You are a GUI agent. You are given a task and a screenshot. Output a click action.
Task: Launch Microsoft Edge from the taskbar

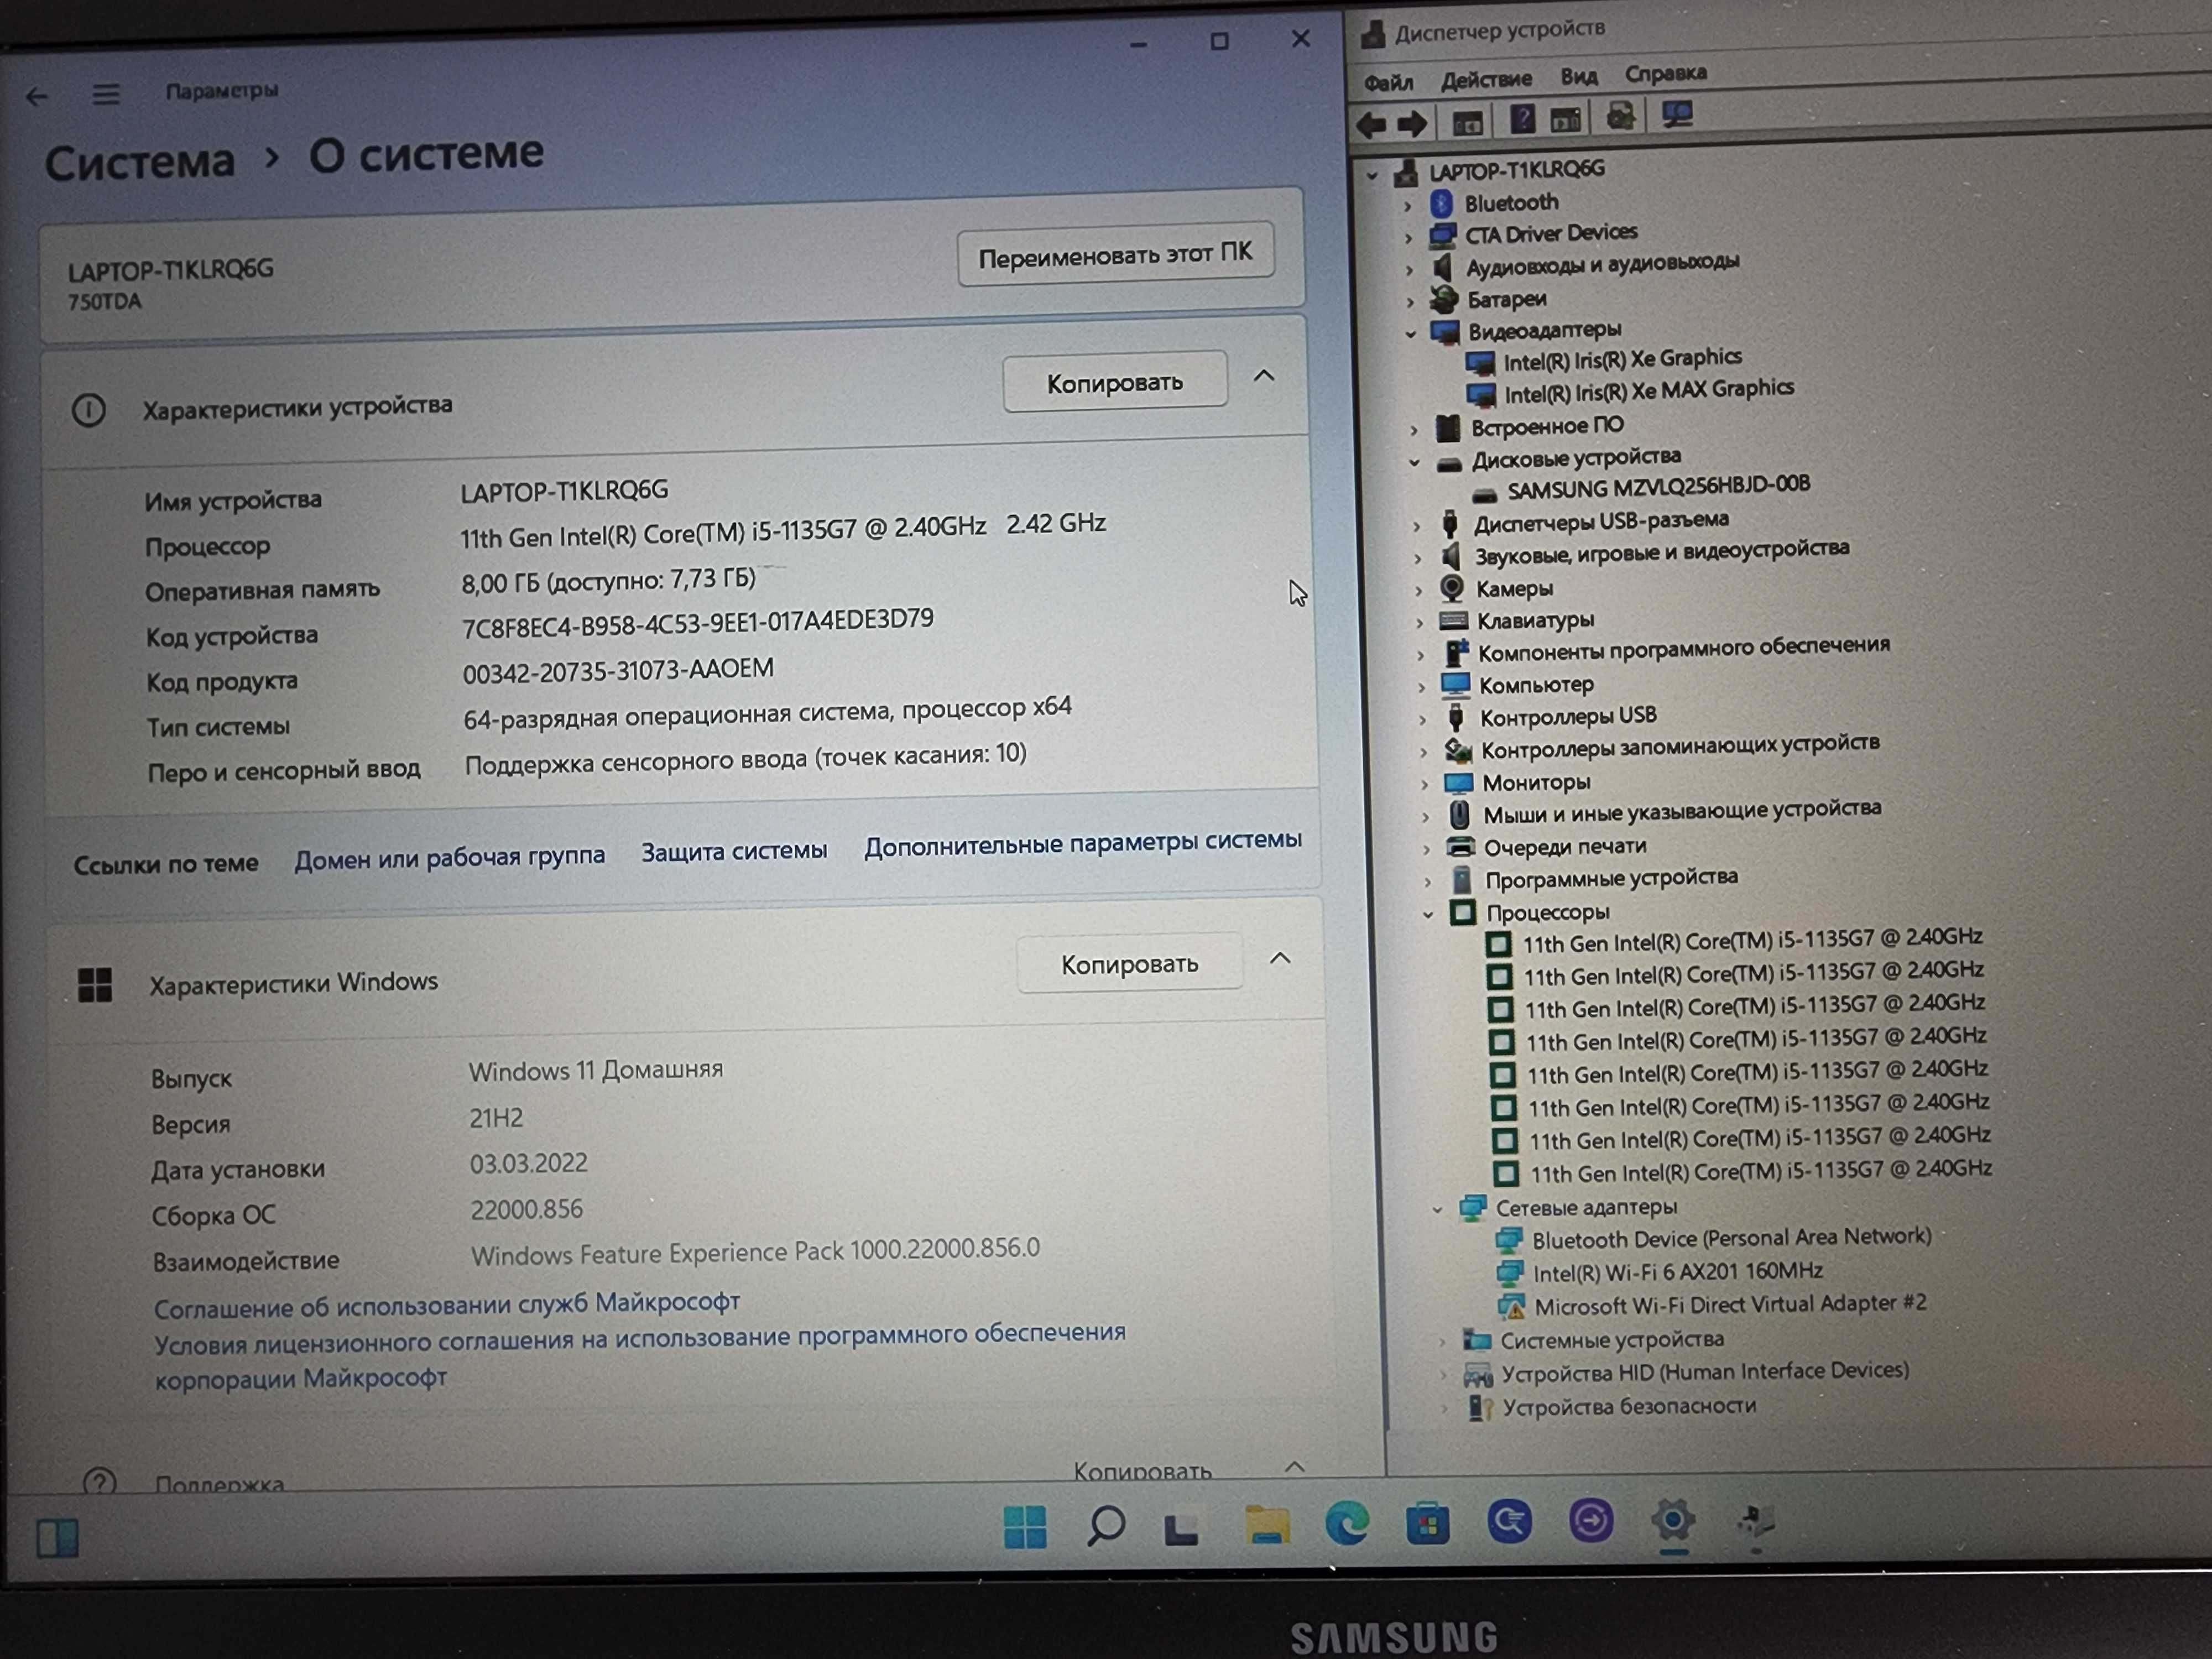click(x=1347, y=1524)
